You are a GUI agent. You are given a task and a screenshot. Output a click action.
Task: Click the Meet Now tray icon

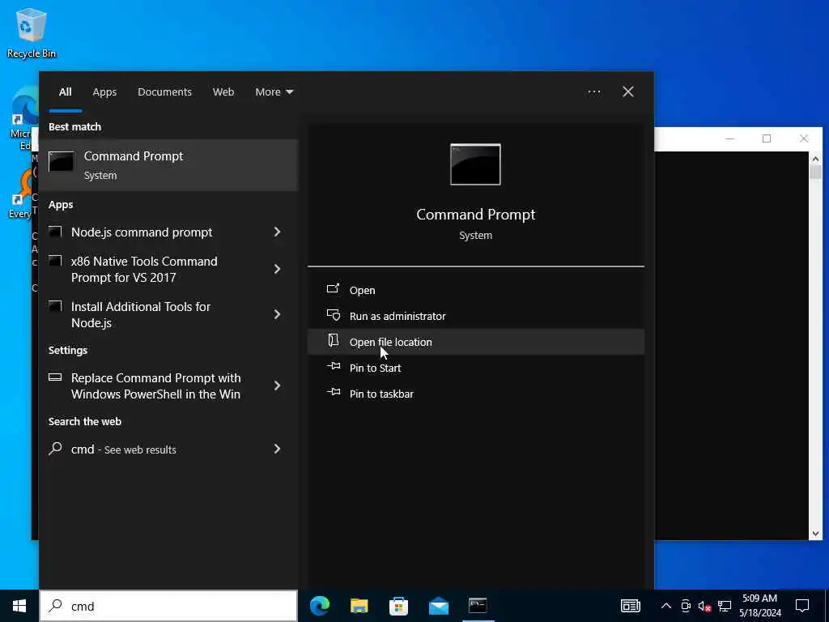(x=686, y=606)
